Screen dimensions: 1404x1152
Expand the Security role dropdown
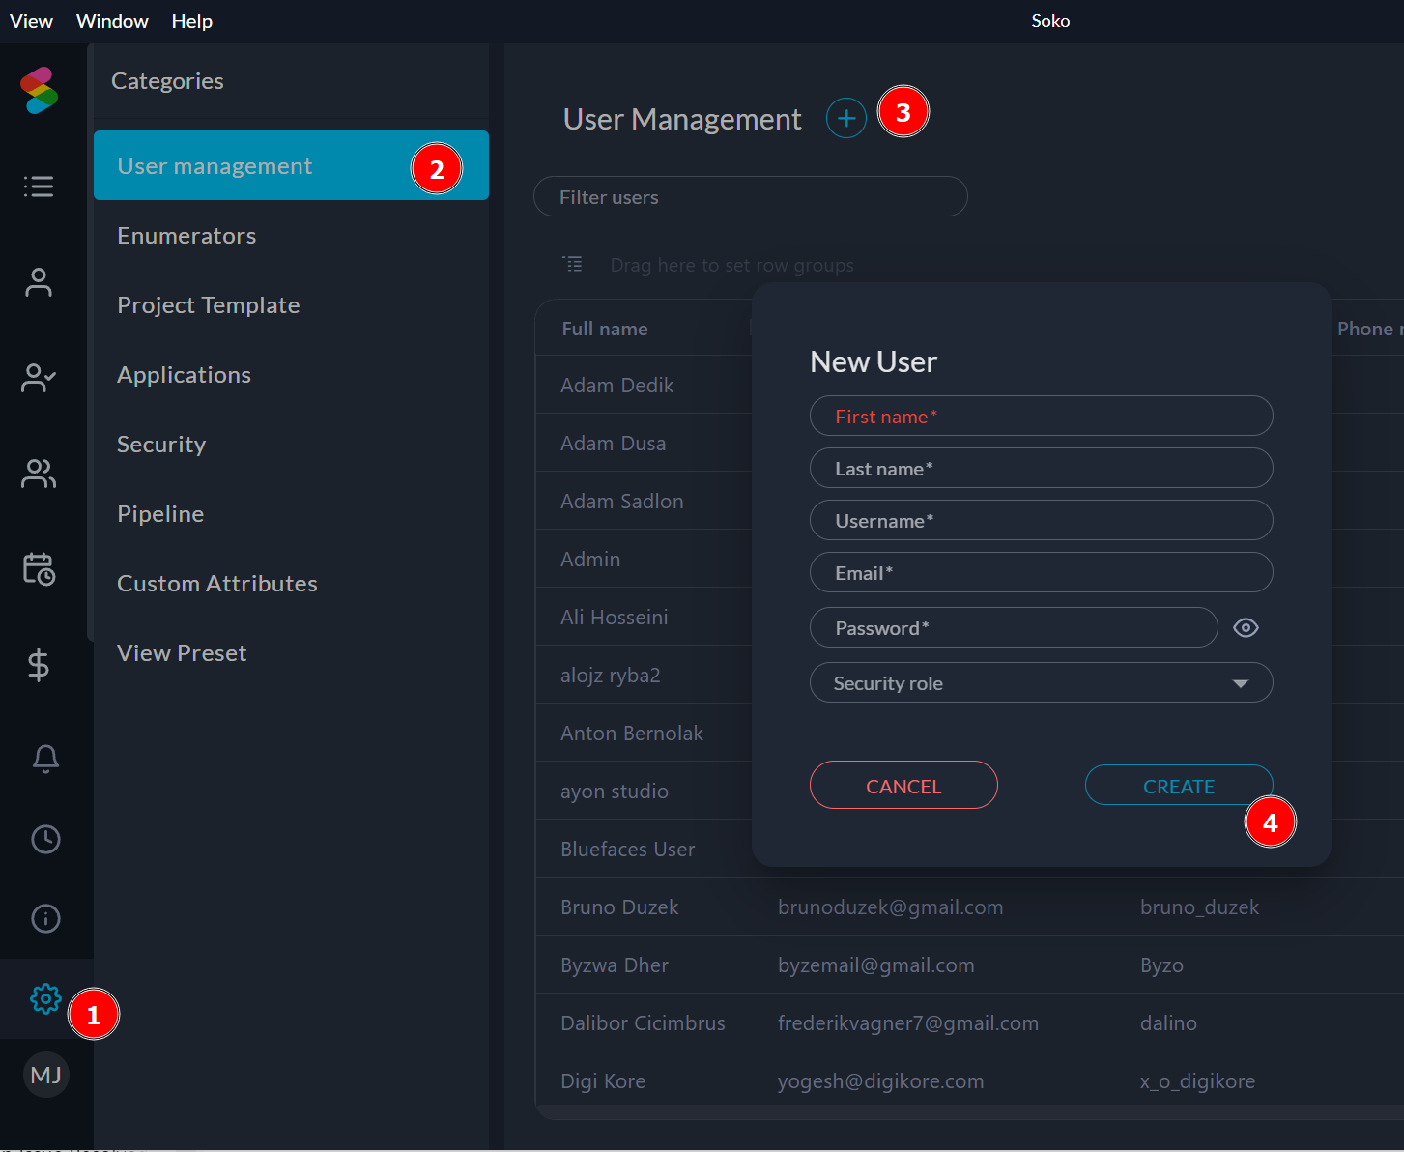1041,683
